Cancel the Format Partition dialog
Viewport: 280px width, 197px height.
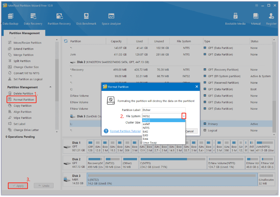point(191,131)
